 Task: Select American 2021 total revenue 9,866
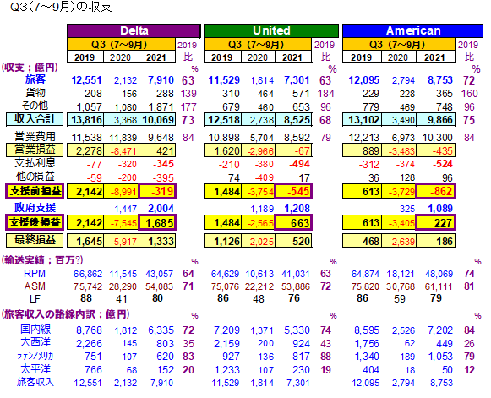click(x=435, y=120)
